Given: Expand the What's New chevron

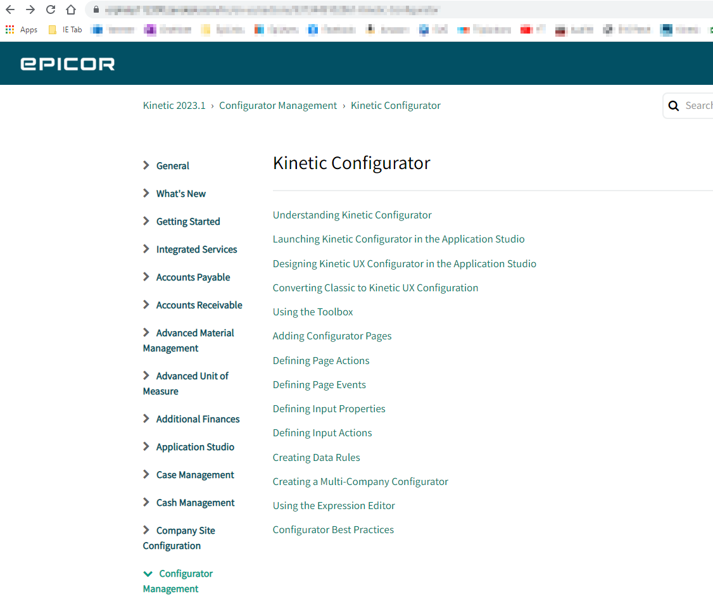Looking at the screenshot, I should click(x=146, y=193).
